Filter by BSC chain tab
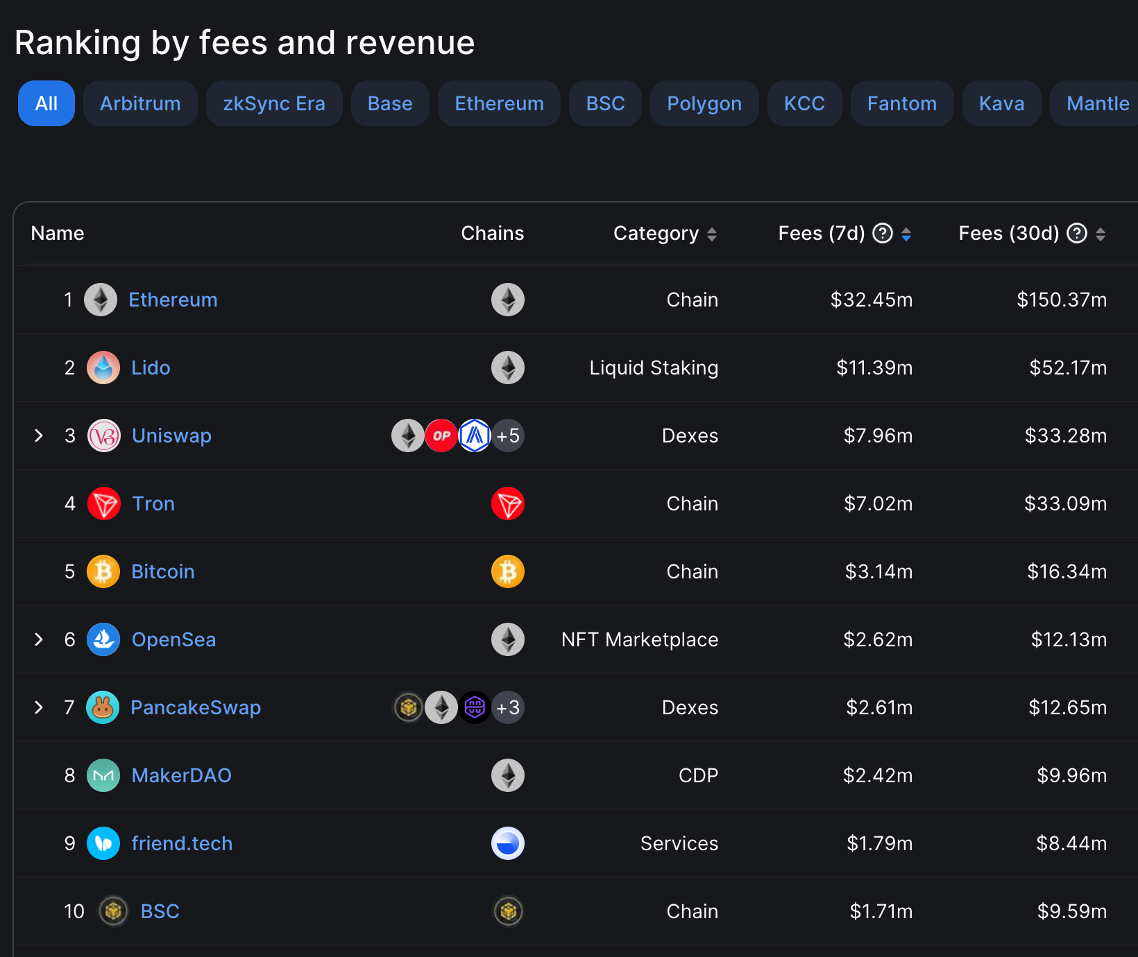The width and height of the screenshot is (1138, 957). (605, 103)
